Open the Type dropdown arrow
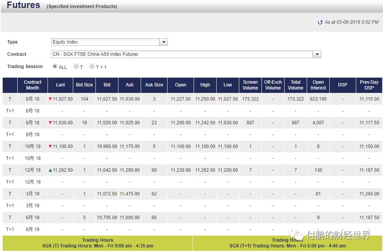Screen dimensions: 383x252 click(164, 42)
